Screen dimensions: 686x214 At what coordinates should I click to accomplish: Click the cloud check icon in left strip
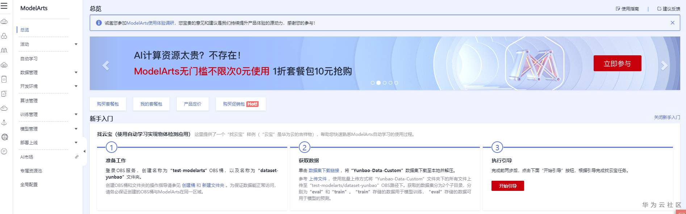4,108
